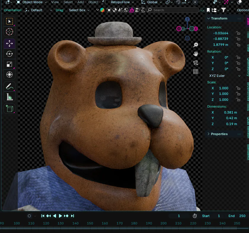
Task: Click play reverse animation button
Action: click(55, 216)
